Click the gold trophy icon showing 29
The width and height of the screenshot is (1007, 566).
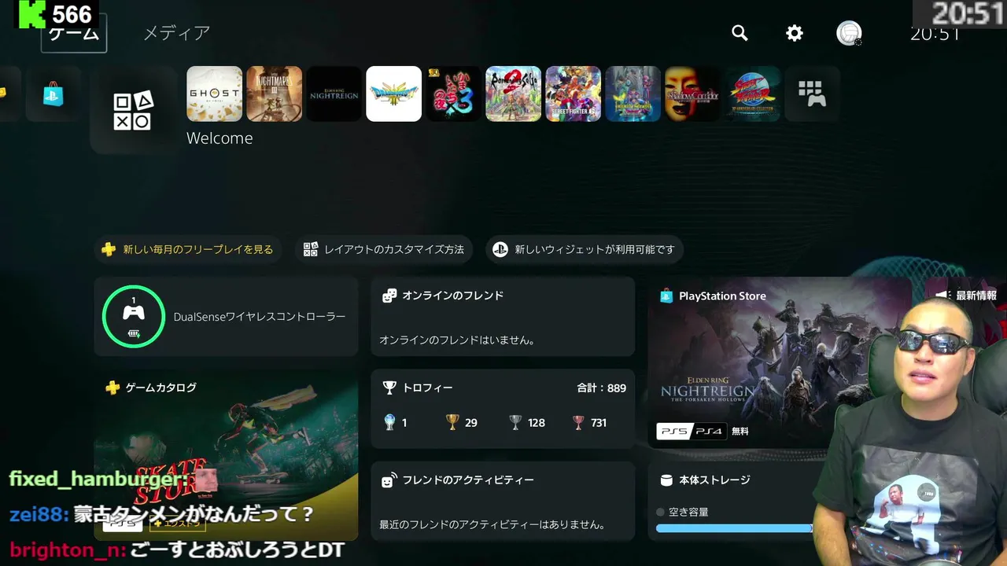coord(452,422)
